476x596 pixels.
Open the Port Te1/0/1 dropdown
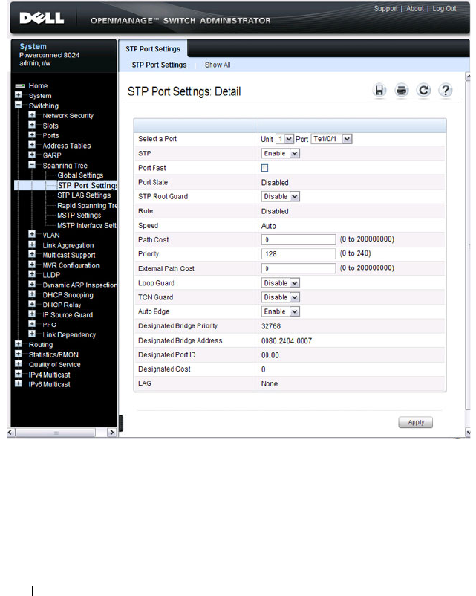coord(332,139)
